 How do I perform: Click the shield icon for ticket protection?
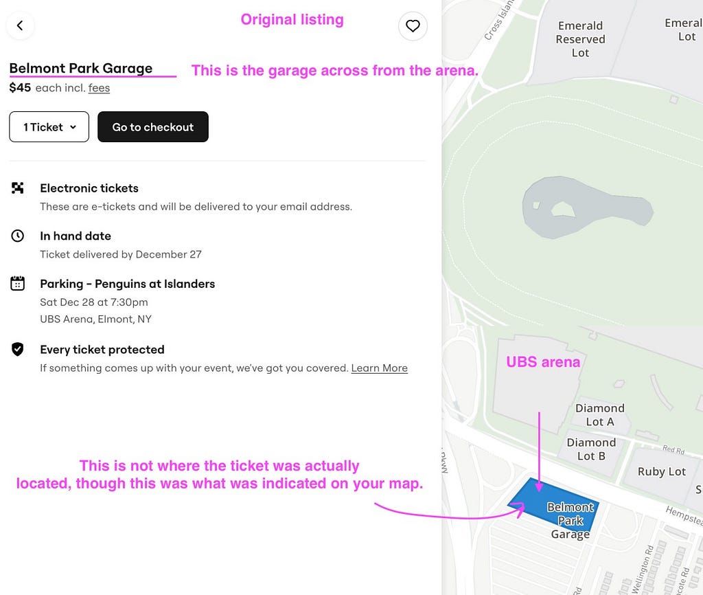[x=17, y=349]
